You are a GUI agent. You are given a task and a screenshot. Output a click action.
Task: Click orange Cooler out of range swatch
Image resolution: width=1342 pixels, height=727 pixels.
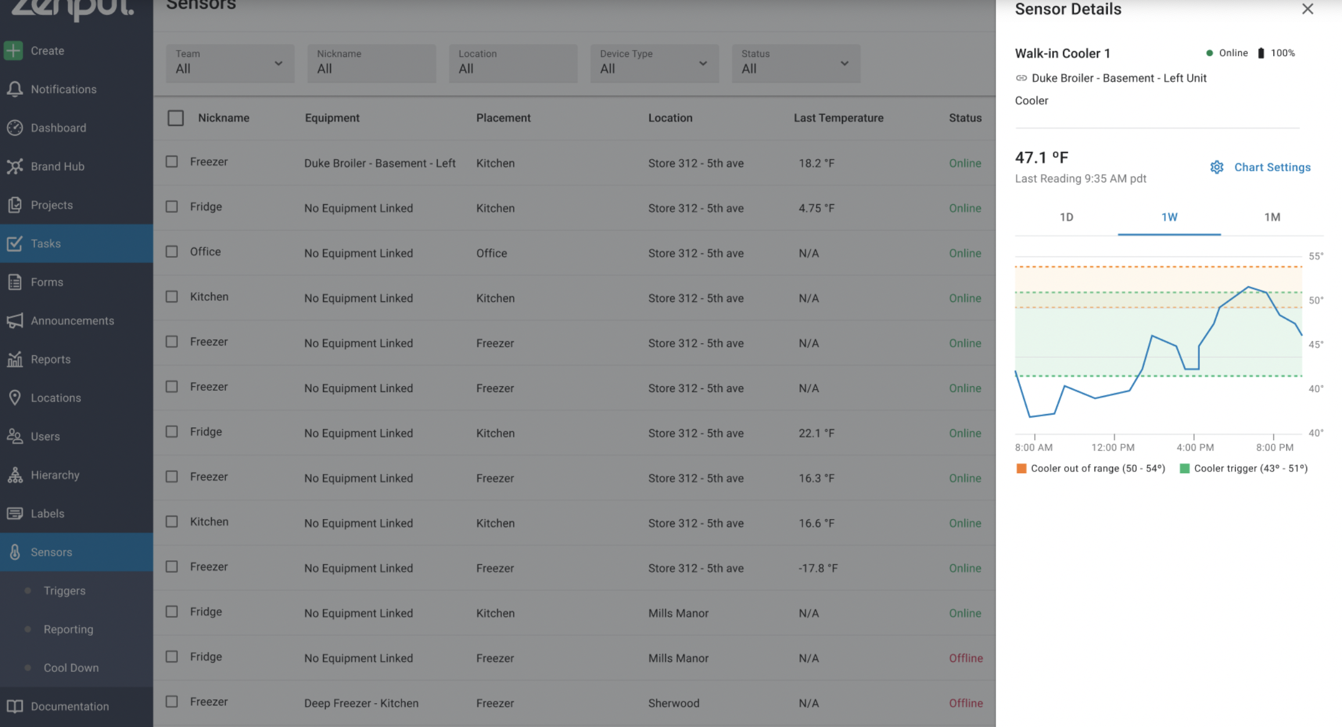click(1021, 469)
